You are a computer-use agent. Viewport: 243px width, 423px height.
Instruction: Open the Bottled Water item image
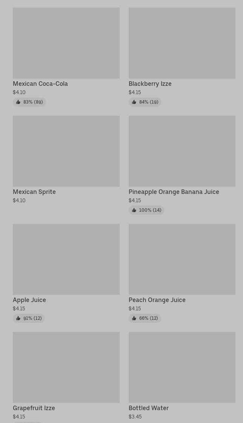(x=182, y=367)
